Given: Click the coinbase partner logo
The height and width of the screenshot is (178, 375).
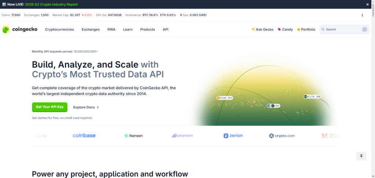Looking at the screenshot, I should (84, 135).
